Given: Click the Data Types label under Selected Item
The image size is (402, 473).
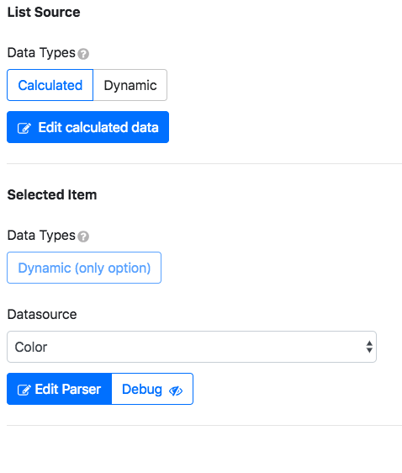Looking at the screenshot, I should 41,236.
